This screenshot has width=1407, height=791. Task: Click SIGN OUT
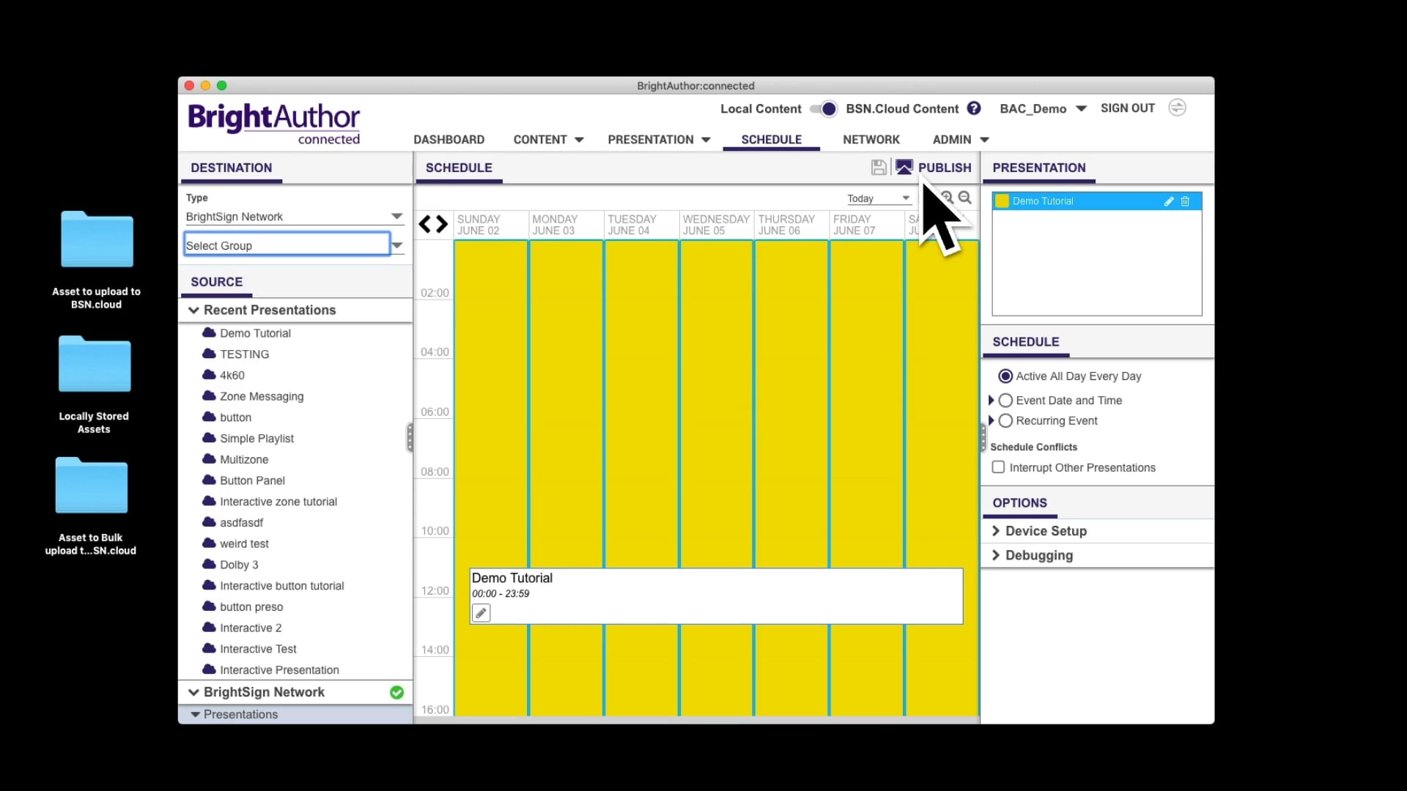click(x=1127, y=108)
